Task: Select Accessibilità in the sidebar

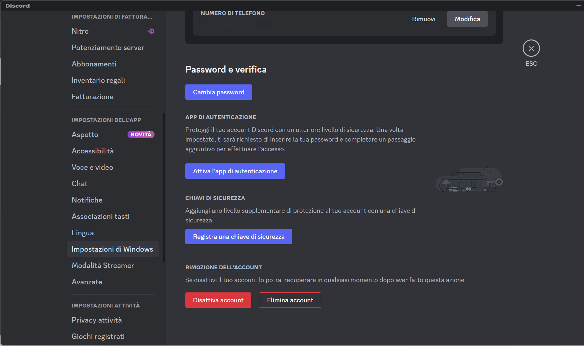Action: [x=93, y=151]
